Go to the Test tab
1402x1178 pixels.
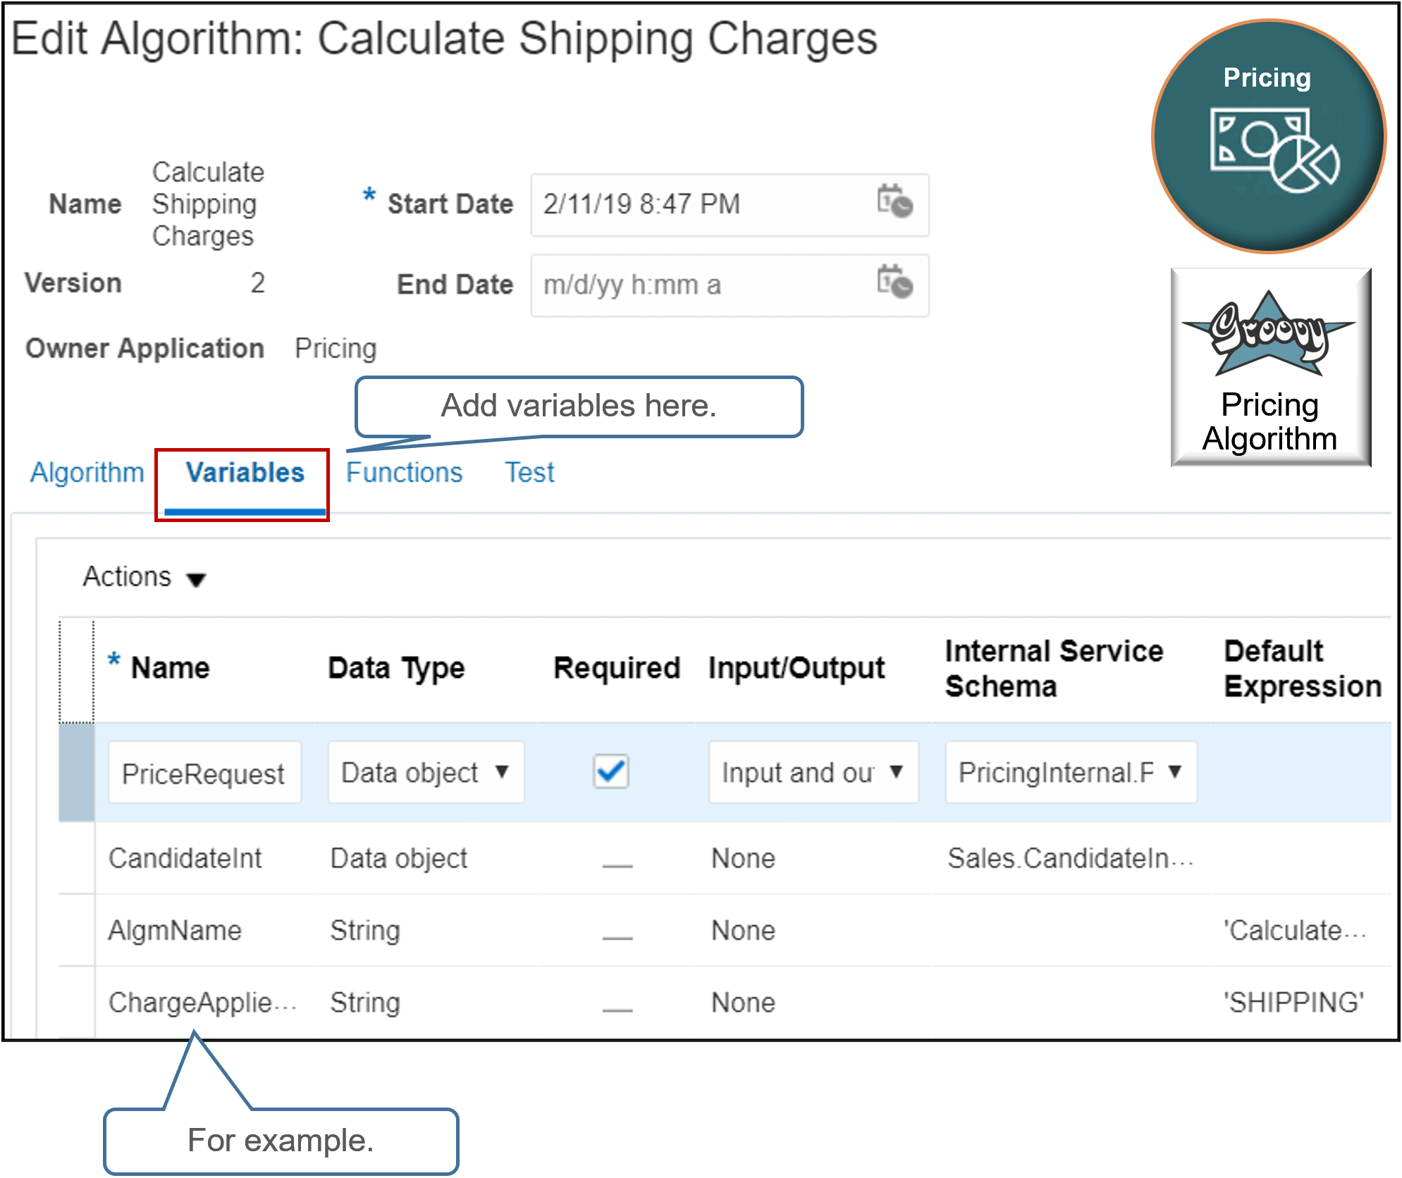(x=528, y=473)
